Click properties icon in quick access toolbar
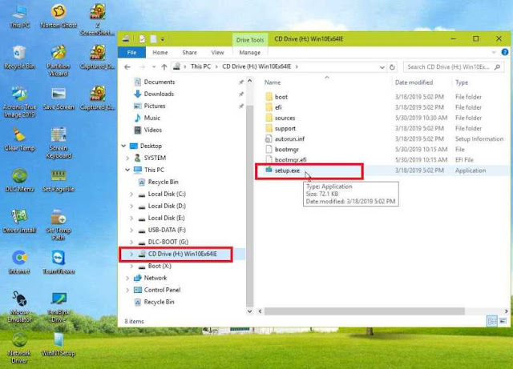The height and width of the screenshot is (369, 513). click(142, 39)
